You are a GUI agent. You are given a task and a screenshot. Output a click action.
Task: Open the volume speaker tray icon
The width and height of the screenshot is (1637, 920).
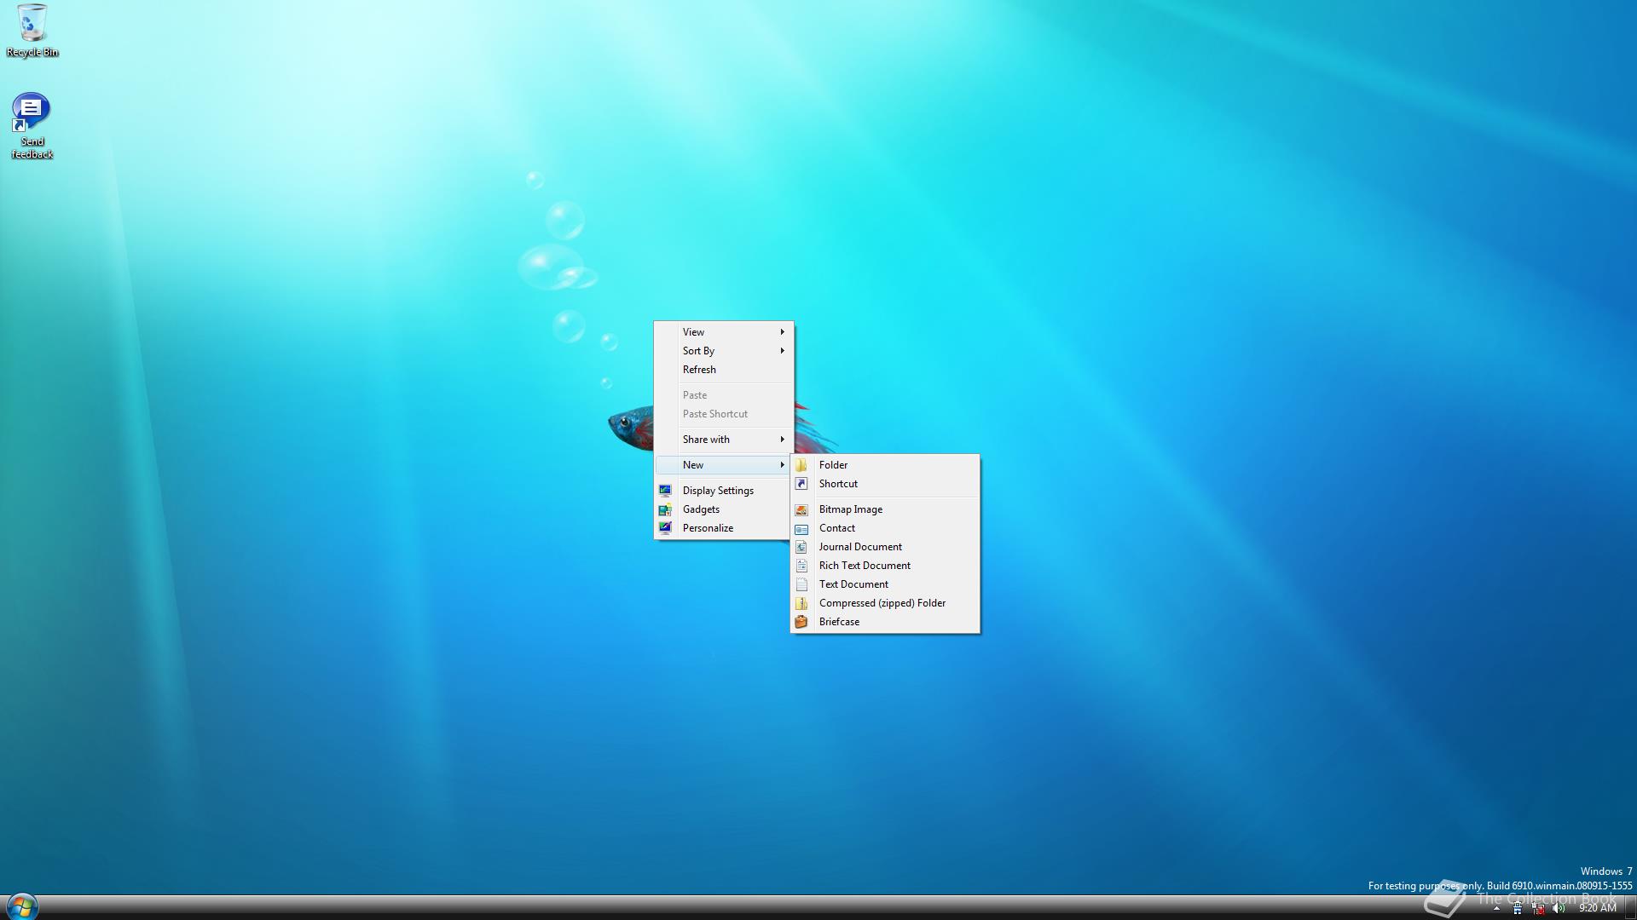pyautogui.click(x=1559, y=908)
